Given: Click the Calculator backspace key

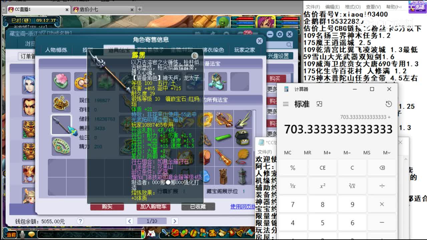Looking at the screenshot, I should click(x=382, y=168).
